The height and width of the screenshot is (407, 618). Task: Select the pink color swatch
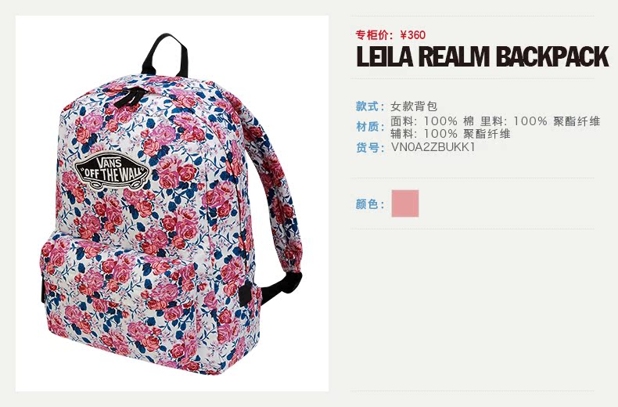(404, 203)
